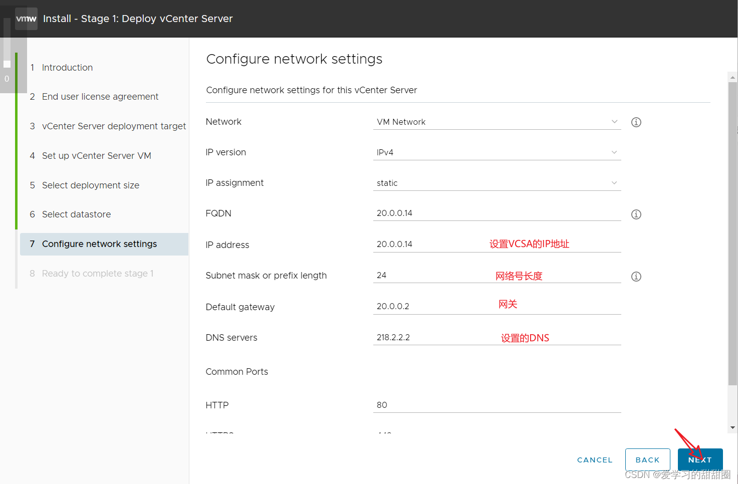Screen dimensions: 738x484
Task: Select vCenter Server deployment target step
Action: (114, 126)
